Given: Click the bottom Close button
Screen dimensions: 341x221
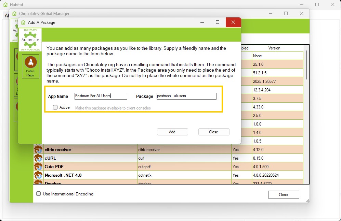Looking at the screenshot, I should pos(283,194).
